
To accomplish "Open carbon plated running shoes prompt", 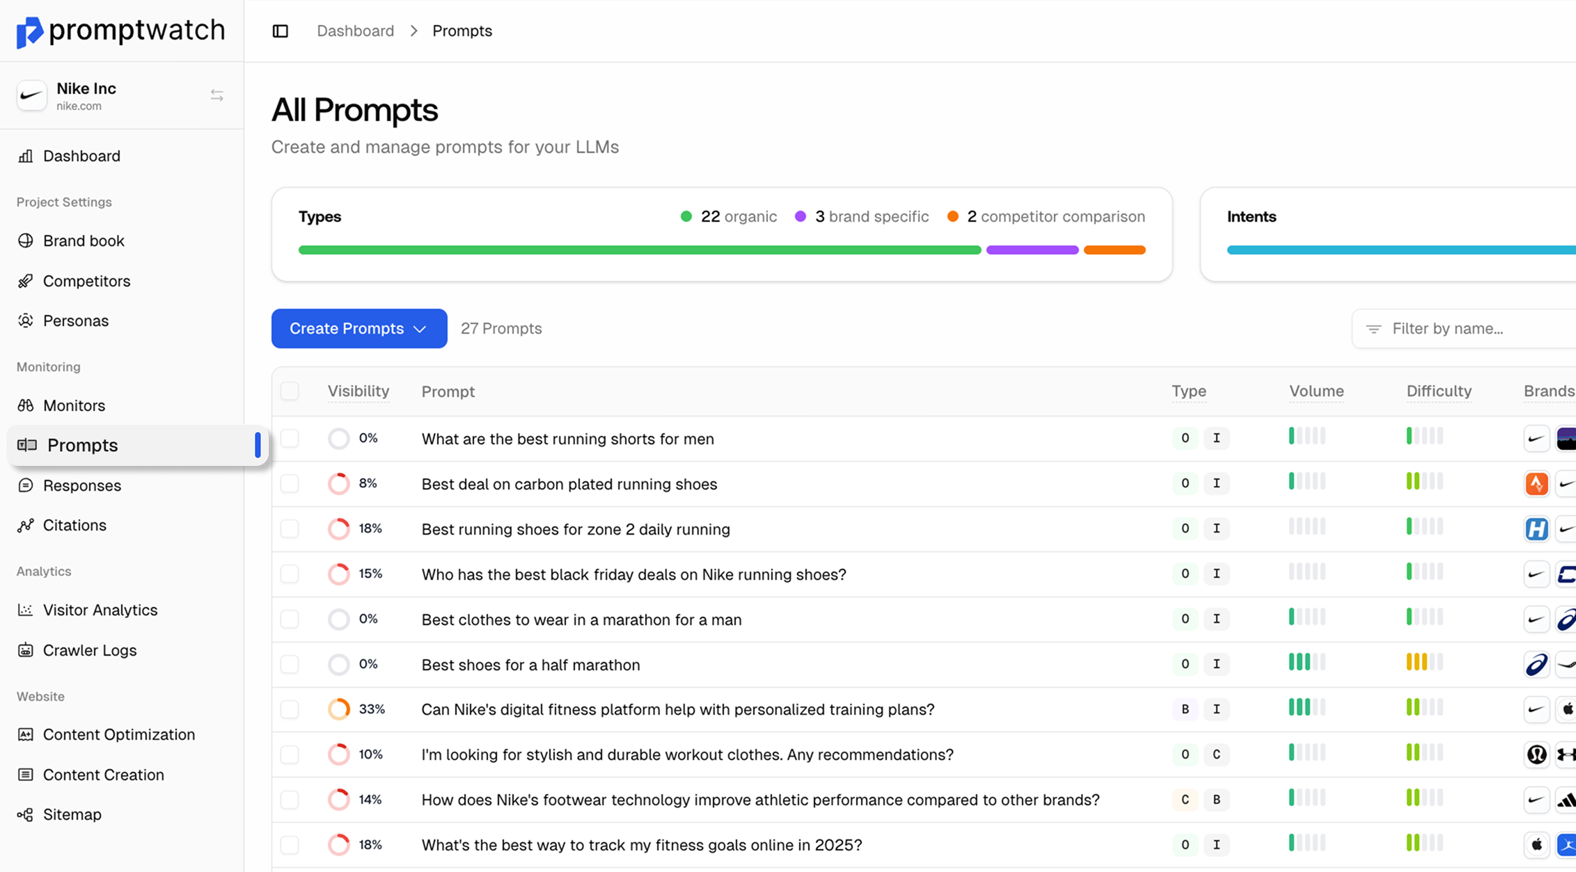I will (569, 484).
